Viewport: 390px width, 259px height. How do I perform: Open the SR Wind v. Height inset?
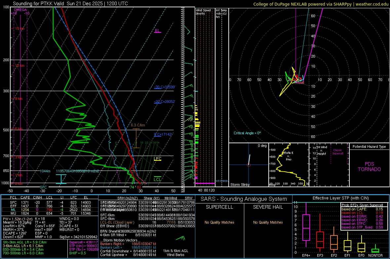(x=329, y=165)
